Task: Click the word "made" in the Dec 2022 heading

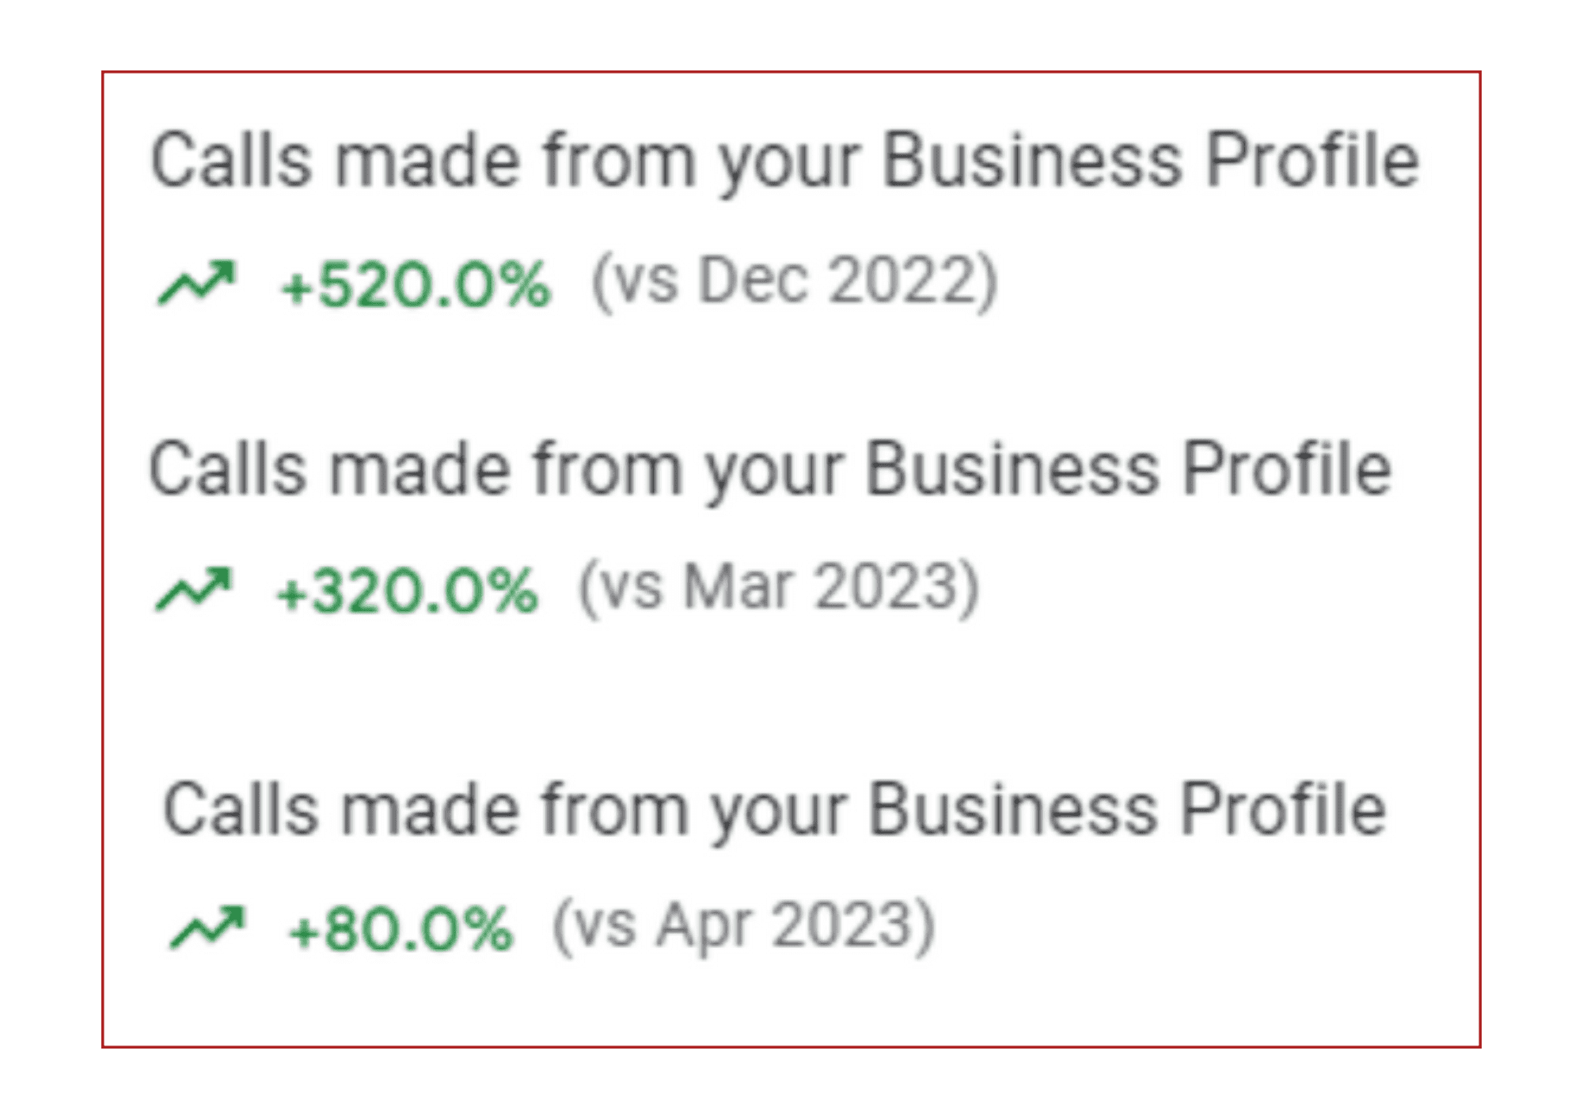Action: tap(426, 161)
